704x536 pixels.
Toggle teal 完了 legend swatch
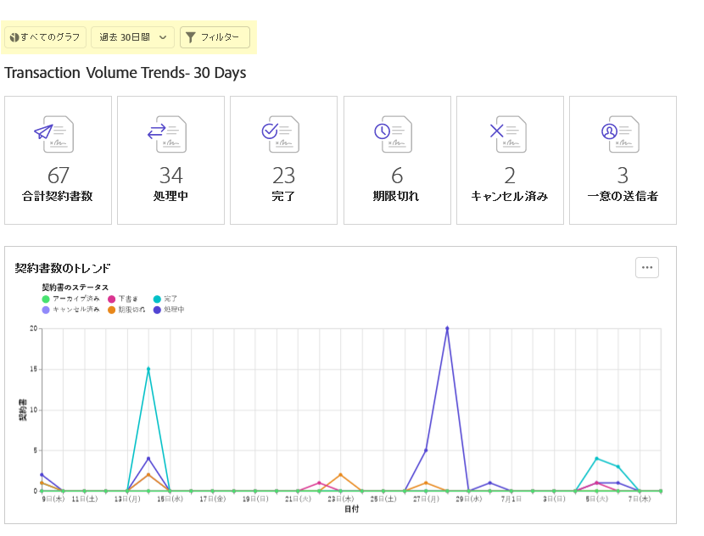[x=157, y=299]
